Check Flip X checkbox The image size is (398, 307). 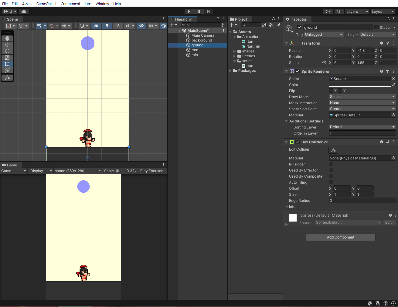tap(331, 91)
